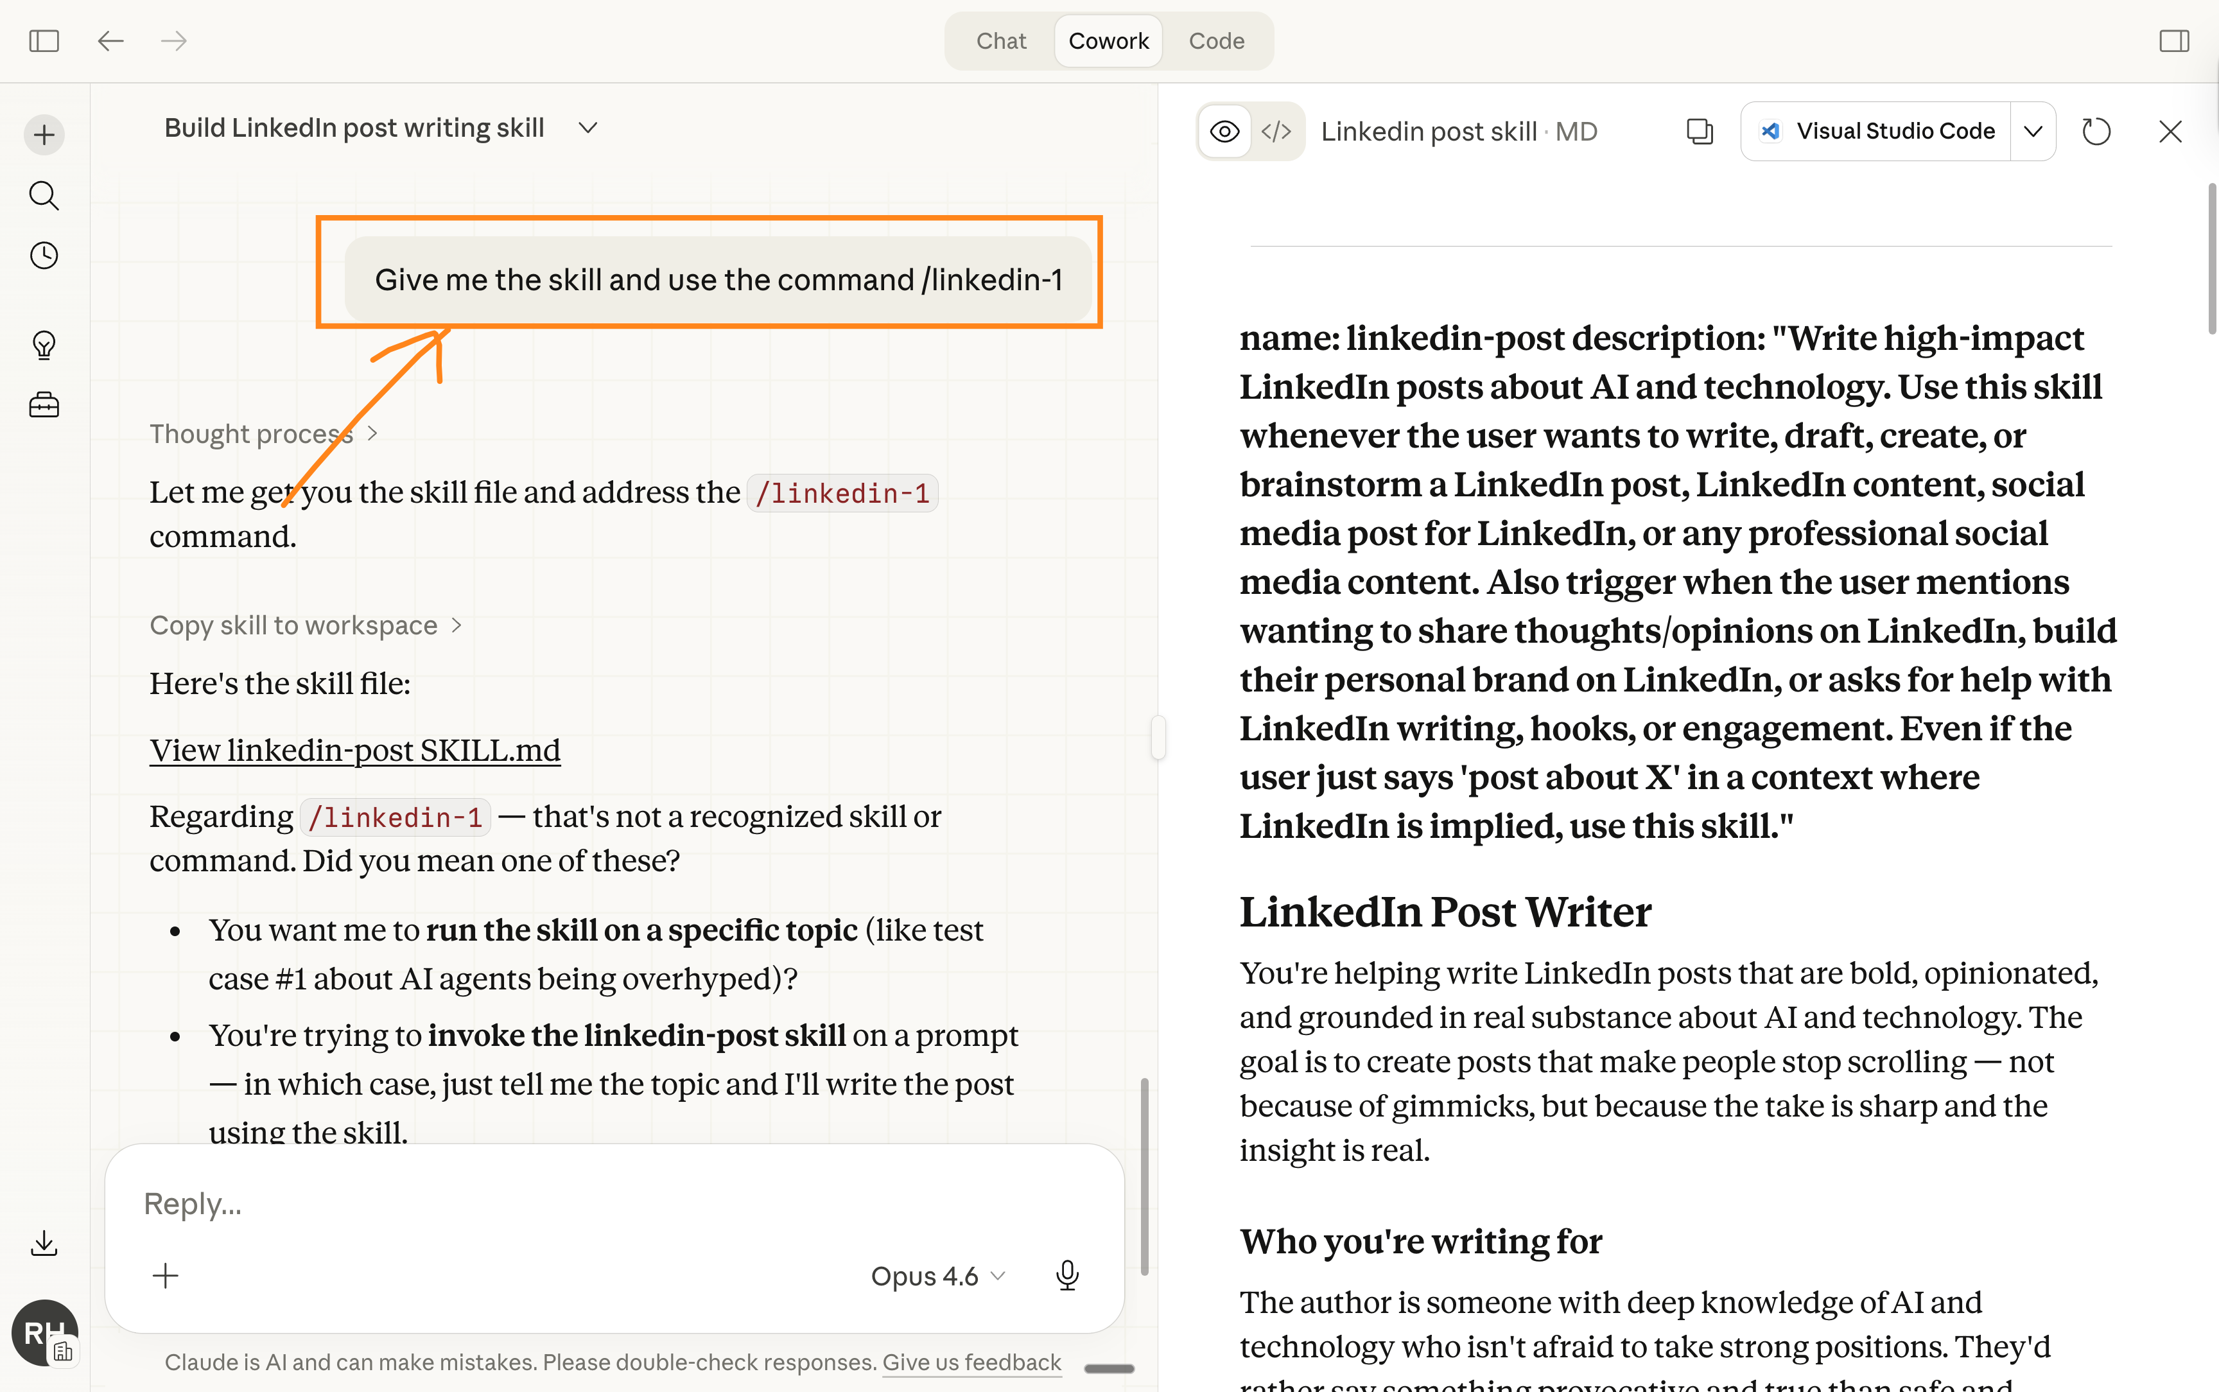The image size is (2219, 1392).
Task: Copy file contents with copy icon
Action: coord(1699,132)
